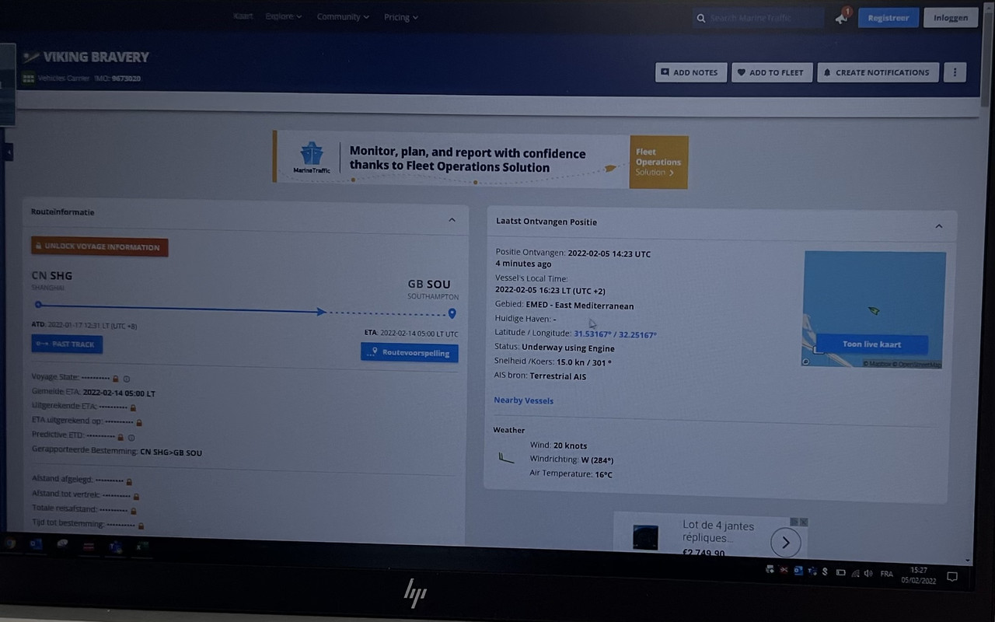Click the lock icon beside ETA uitgerekend op

[x=139, y=422]
